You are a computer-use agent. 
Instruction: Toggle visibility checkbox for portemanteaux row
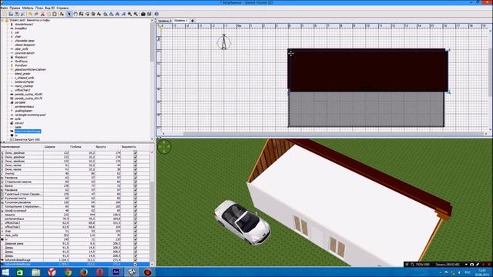coord(136,219)
